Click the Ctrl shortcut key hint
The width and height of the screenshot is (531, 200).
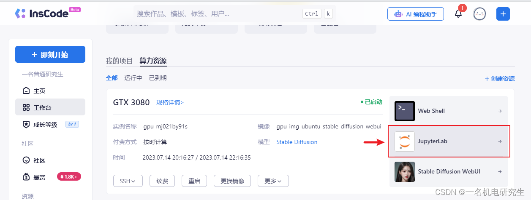pos(312,14)
